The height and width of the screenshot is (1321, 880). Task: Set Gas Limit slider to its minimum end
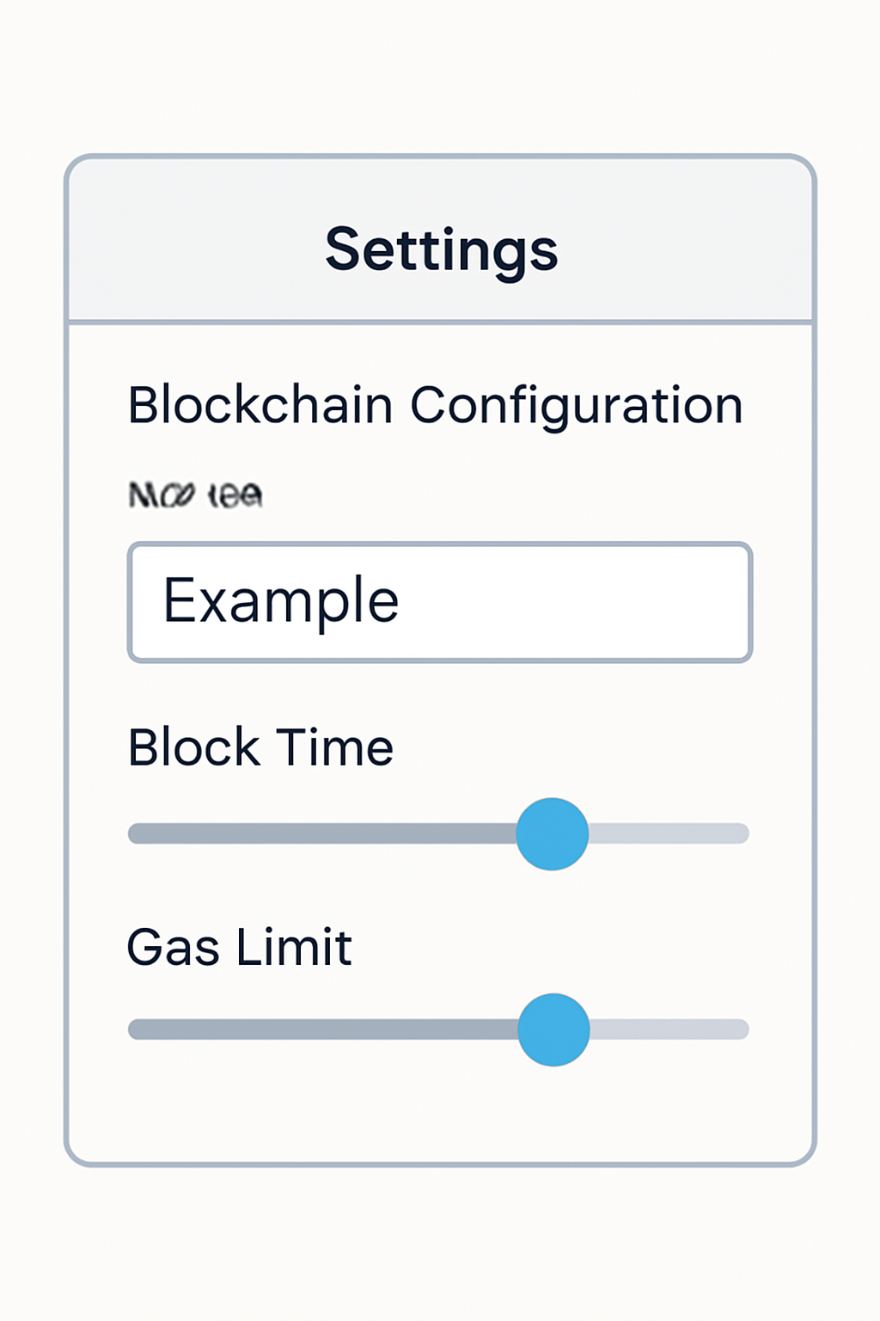click(131, 1029)
